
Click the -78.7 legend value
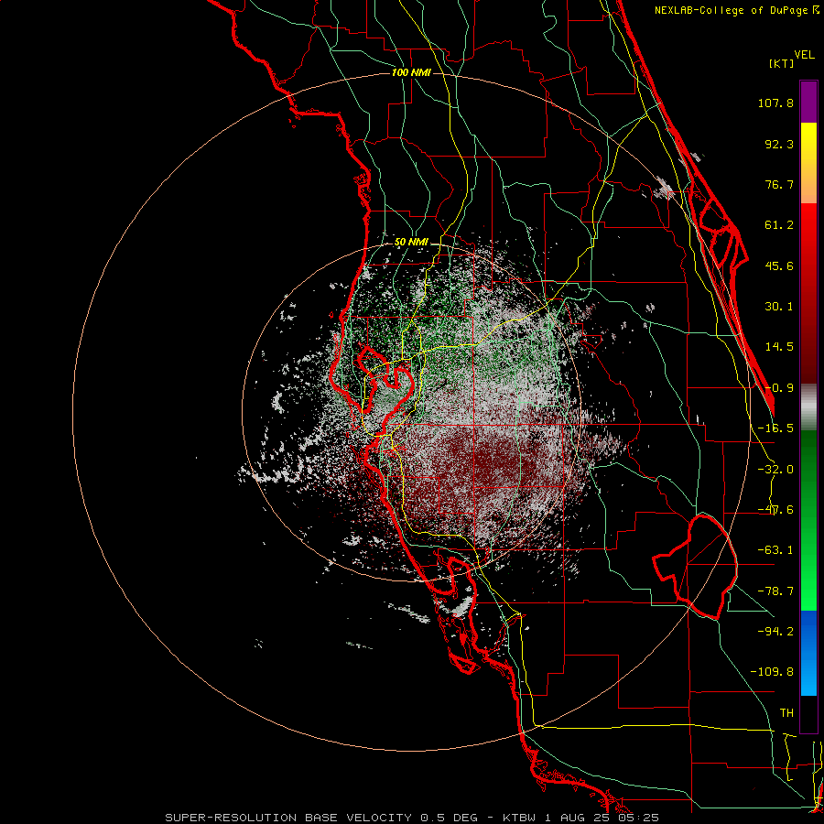pos(775,591)
